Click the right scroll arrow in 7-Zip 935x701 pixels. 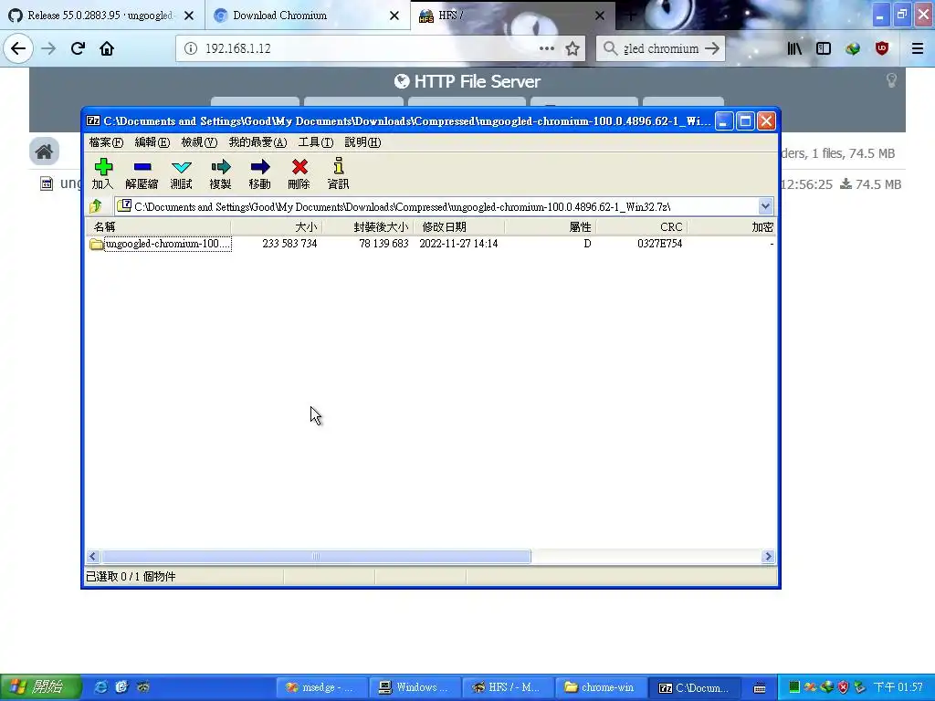pos(768,556)
